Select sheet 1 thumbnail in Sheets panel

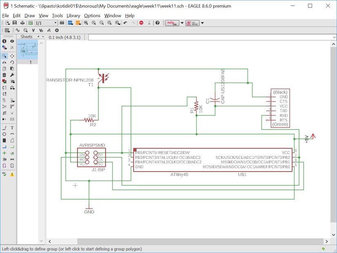click(28, 51)
